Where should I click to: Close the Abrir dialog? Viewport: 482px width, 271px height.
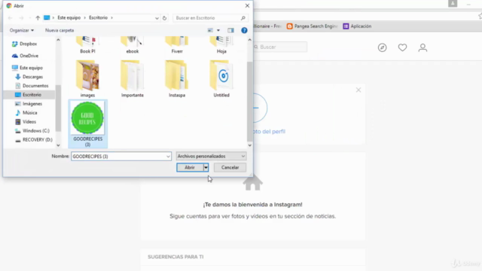point(247,5)
